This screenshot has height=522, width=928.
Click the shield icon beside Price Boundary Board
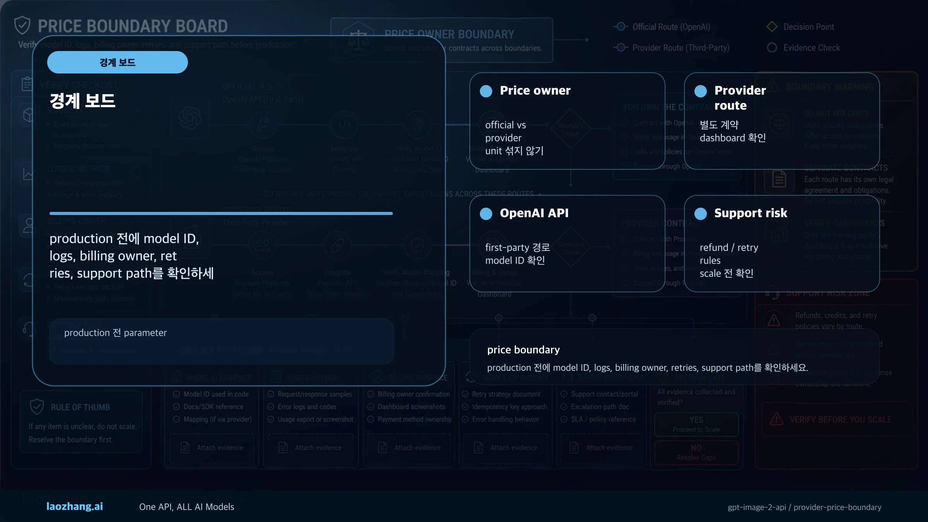pyautogui.click(x=22, y=26)
